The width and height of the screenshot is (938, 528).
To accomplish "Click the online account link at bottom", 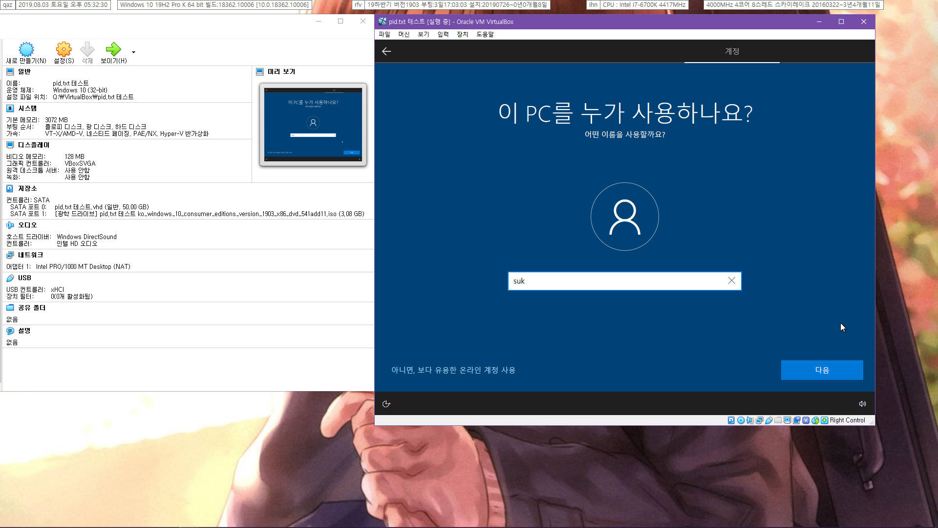I will coord(453,370).
